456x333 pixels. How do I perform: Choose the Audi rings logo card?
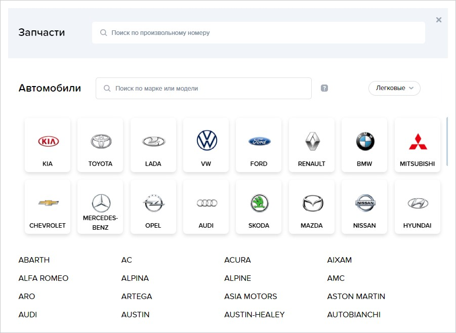[206, 206]
